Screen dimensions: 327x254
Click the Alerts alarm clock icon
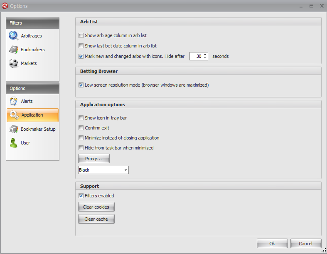click(14, 101)
